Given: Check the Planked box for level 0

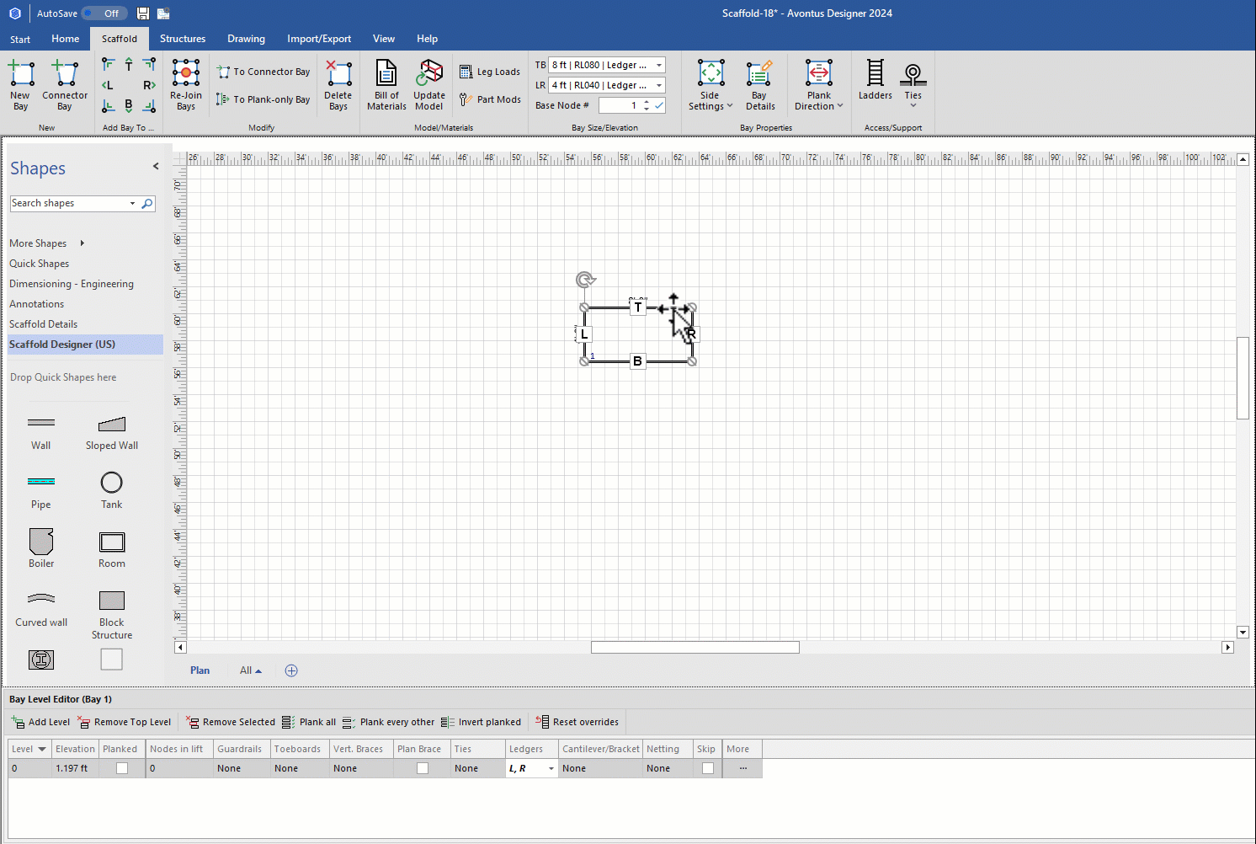Looking at the screenshot, I should click(x=122, y=768).
